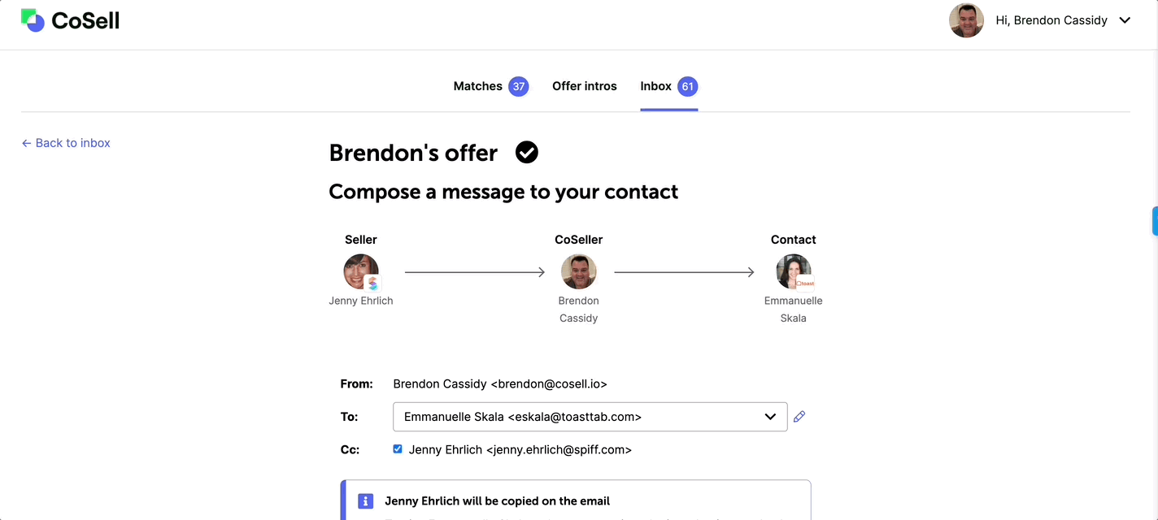This screenshot has width=1158, height=520.
Task: Click the Spiff company badge on seller photo
Action: tap(373, 284)
